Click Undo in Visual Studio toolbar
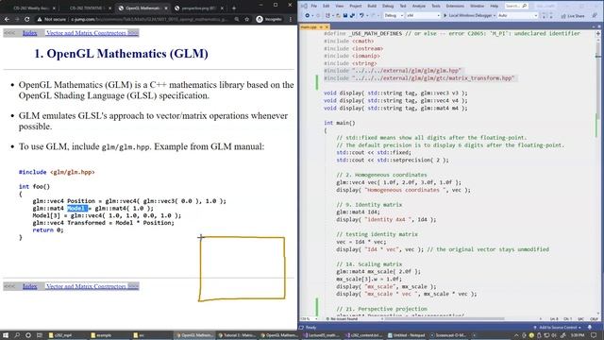 click(x=361, y=15)
